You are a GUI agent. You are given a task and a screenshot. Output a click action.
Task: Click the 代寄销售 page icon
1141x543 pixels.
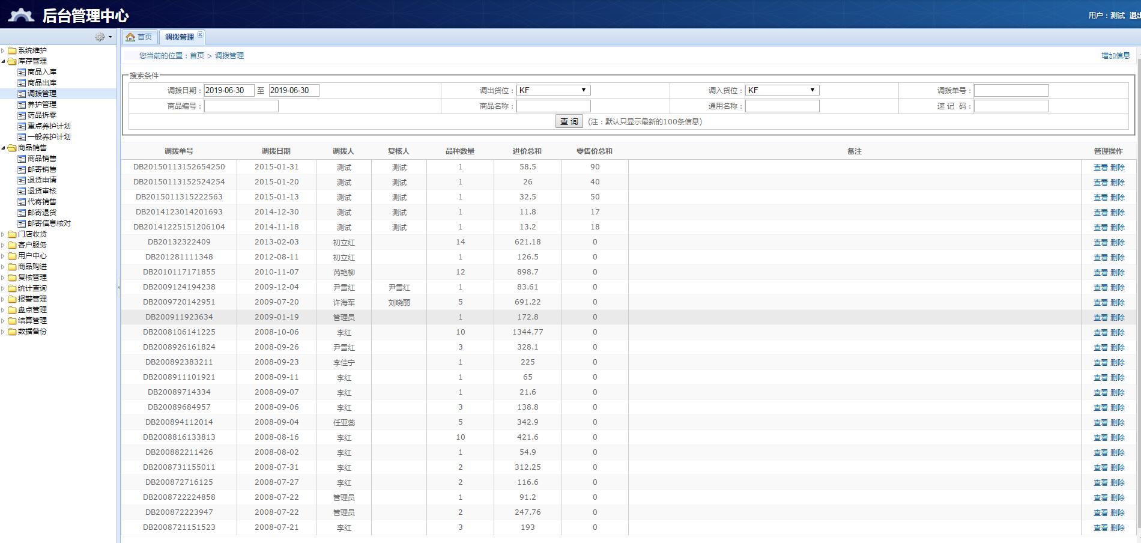click(x=22, y=202)
